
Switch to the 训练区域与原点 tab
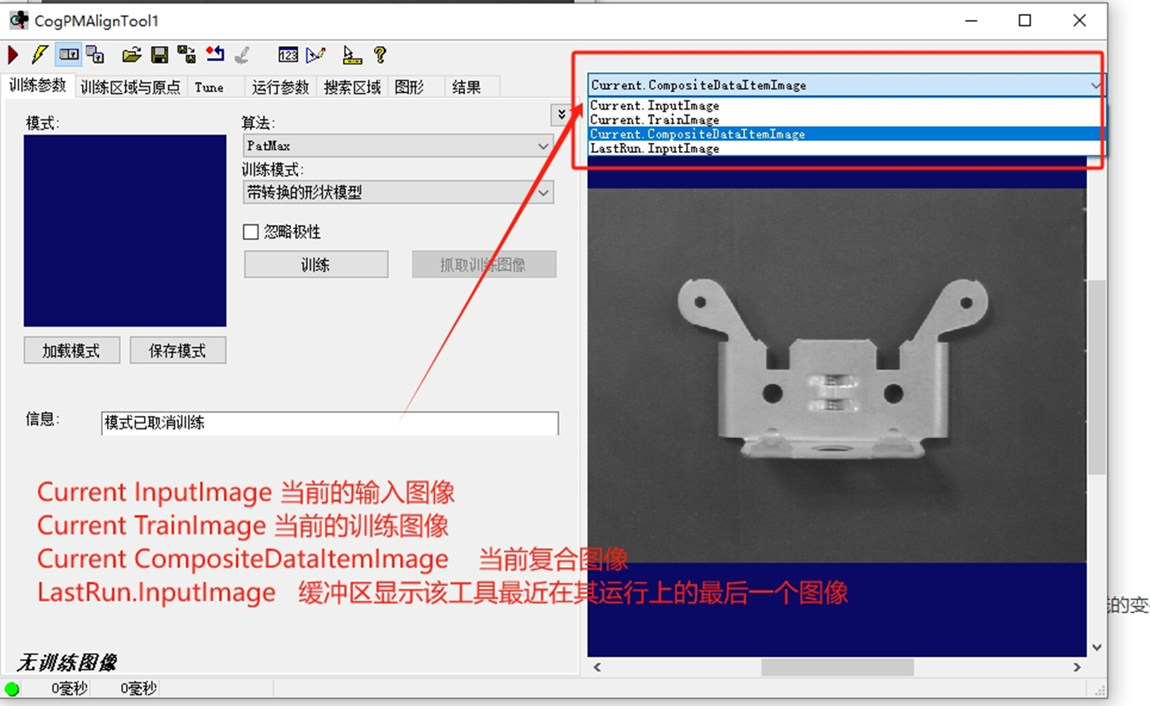(x=130, y=87)
